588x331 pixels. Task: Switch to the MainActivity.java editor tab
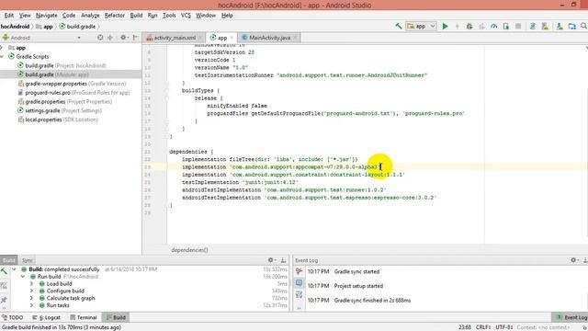coord(269,38)
